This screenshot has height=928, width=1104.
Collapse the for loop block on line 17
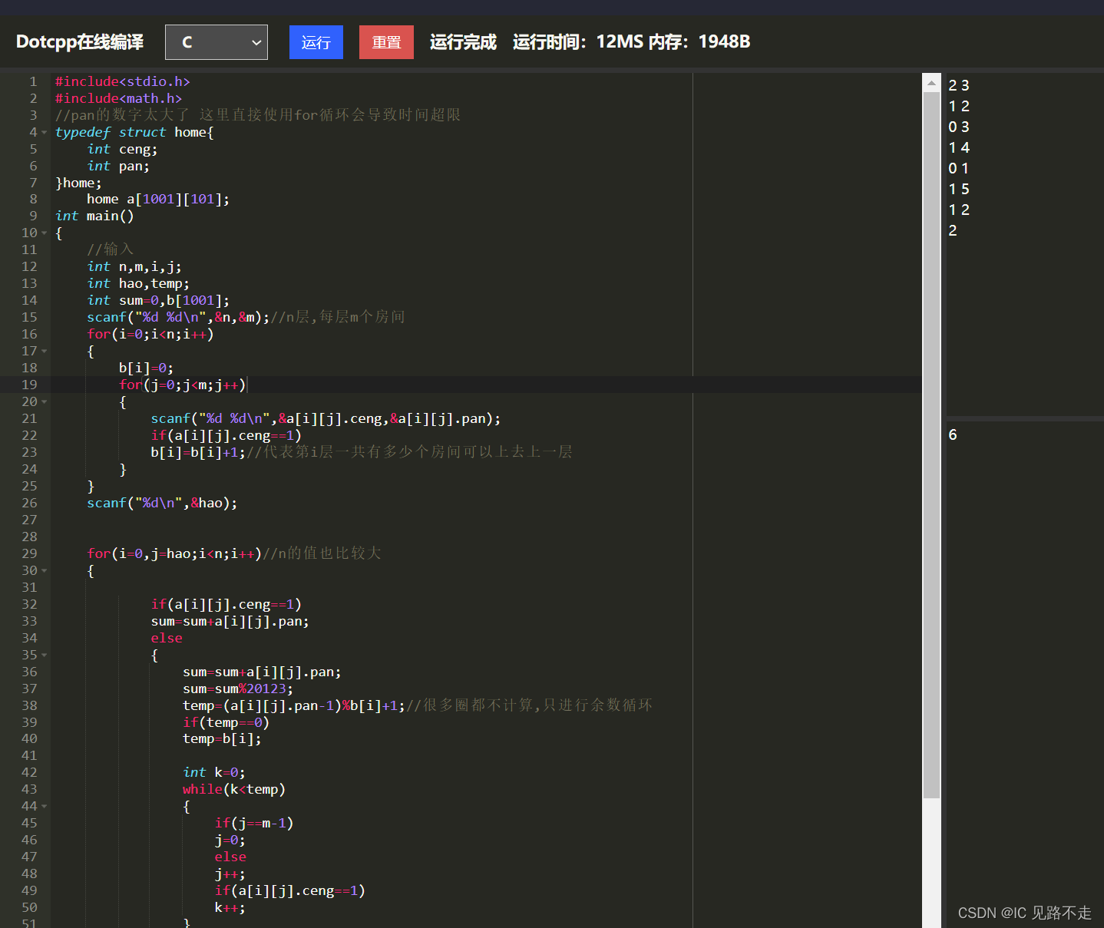(x=45, y=350)
